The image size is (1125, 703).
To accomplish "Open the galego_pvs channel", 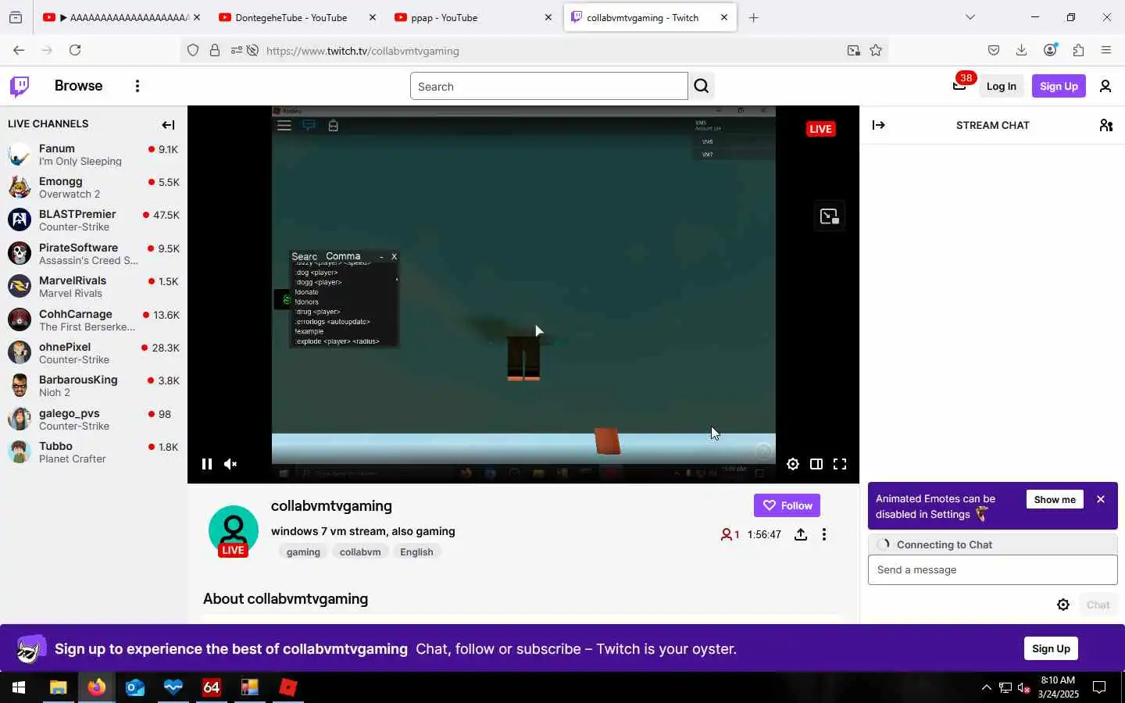I will point(94,419).
